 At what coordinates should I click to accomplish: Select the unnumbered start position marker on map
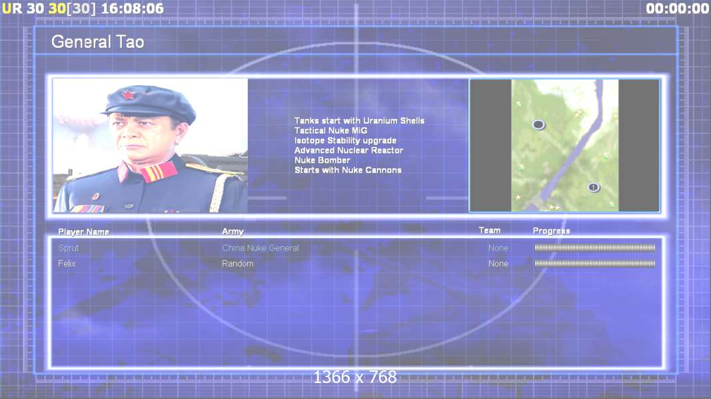538,124
